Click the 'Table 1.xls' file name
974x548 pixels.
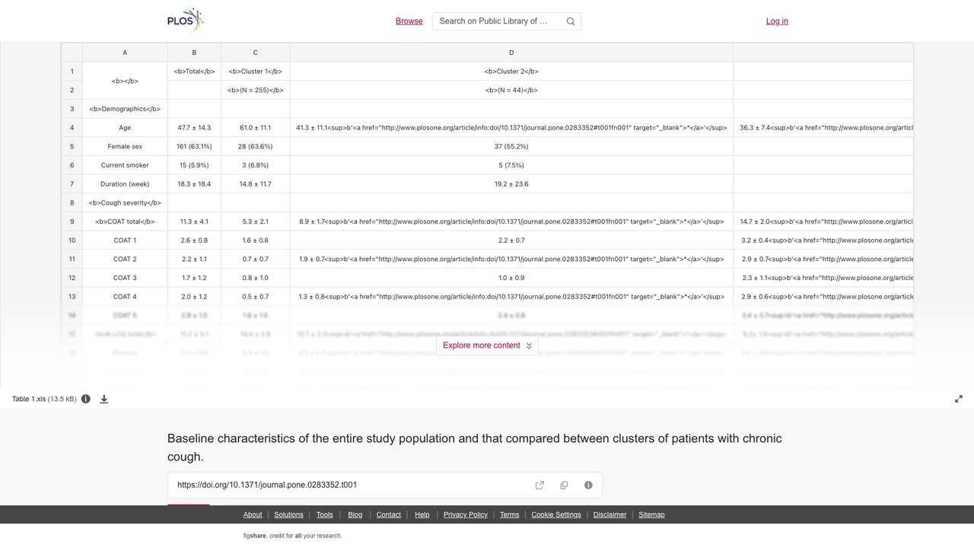[29, 399]
